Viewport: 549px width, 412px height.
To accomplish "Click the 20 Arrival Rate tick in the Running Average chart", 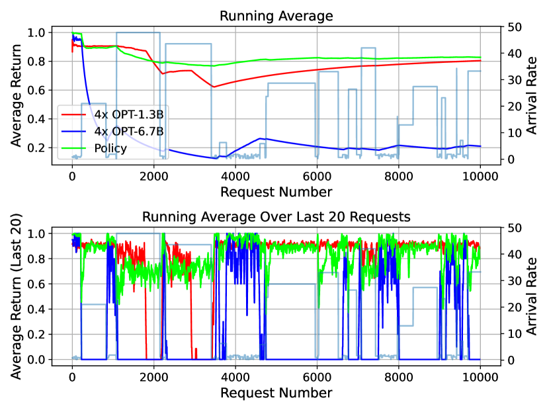I will 515,106.
